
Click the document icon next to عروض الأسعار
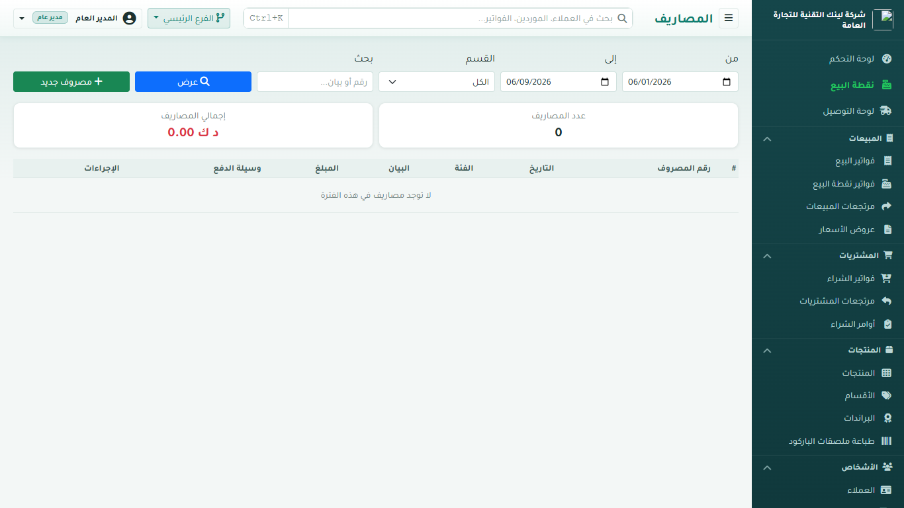[888, 230]
